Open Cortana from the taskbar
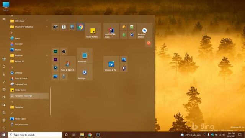 66,135
